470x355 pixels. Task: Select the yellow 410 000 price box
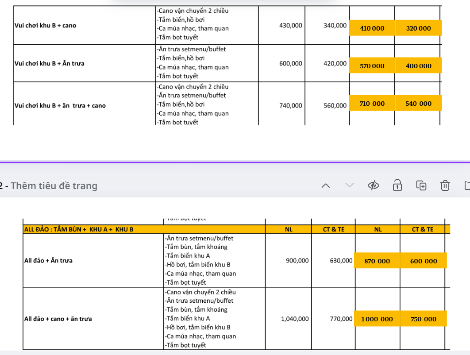372,28
